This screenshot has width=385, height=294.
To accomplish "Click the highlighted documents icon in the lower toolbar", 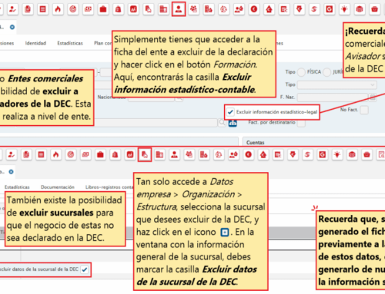I will click(x=145, y=154).
